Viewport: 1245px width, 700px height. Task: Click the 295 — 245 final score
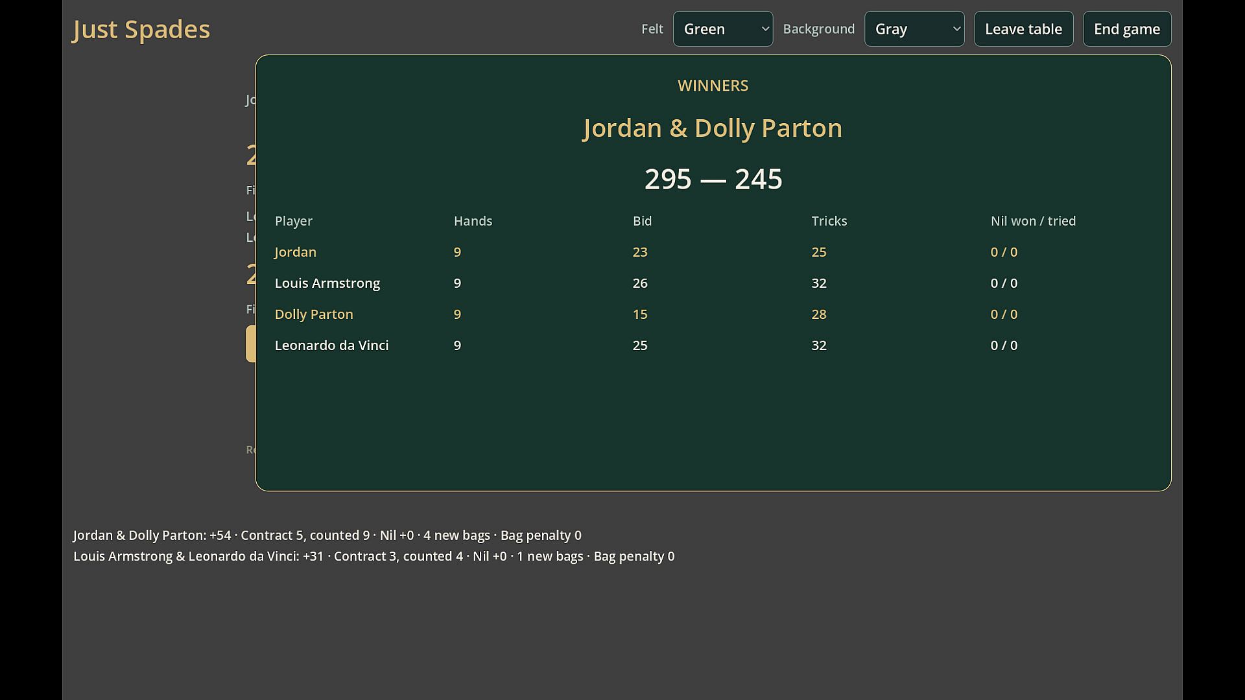(x=713, y=179)
